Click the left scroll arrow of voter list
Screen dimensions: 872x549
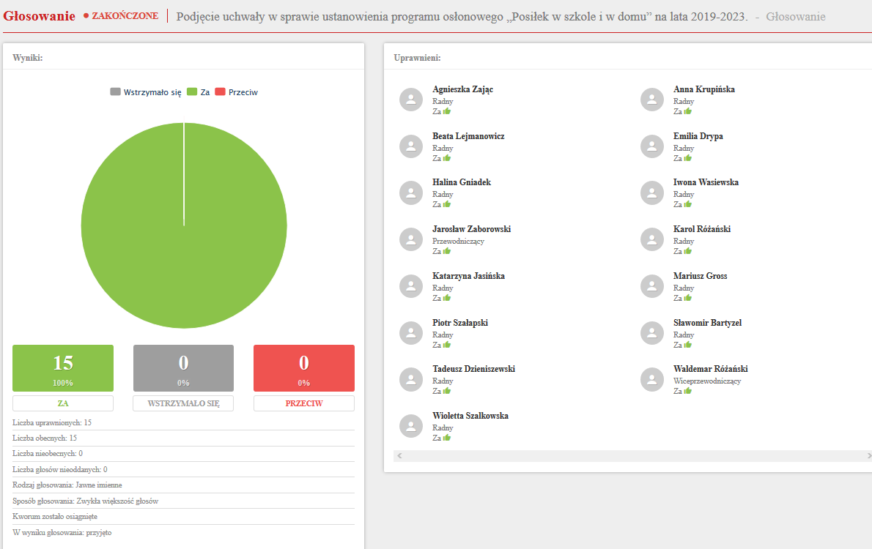pos(399,455)
